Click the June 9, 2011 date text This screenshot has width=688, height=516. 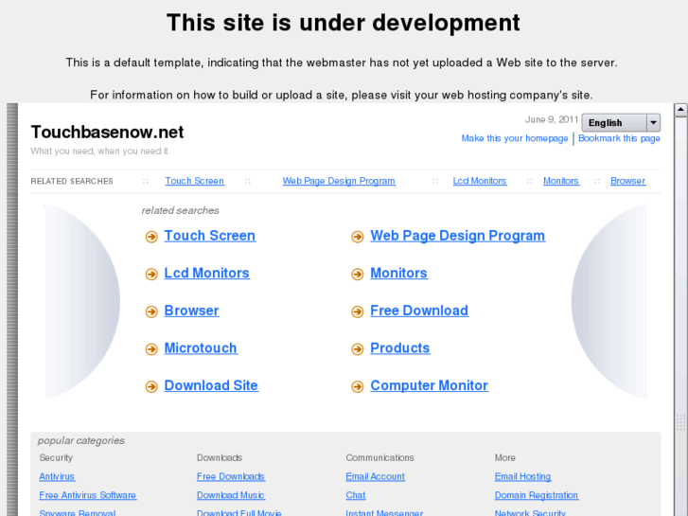552,119
